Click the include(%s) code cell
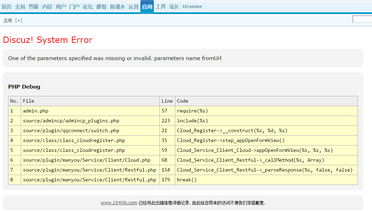 point(266,121)
